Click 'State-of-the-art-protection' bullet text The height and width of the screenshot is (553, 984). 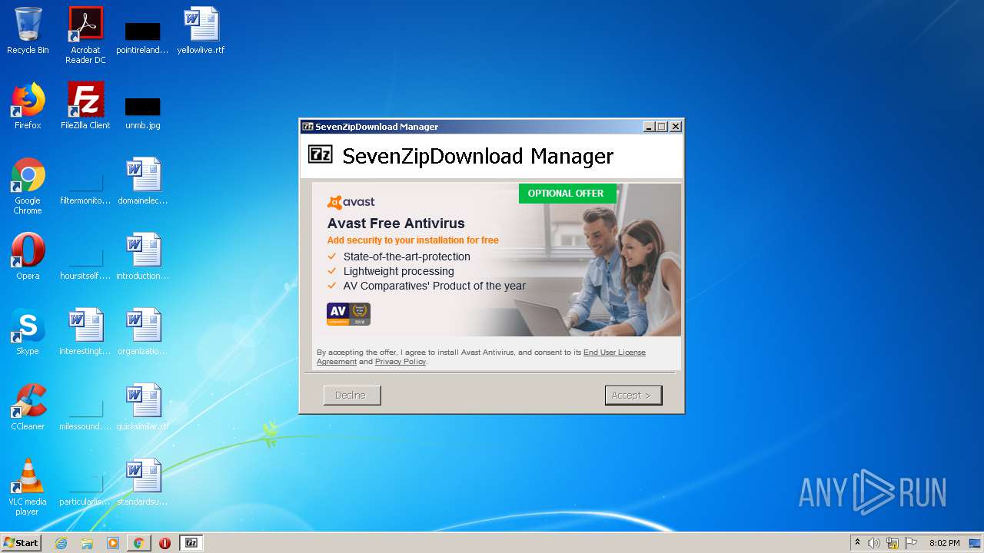coord(407,257)
